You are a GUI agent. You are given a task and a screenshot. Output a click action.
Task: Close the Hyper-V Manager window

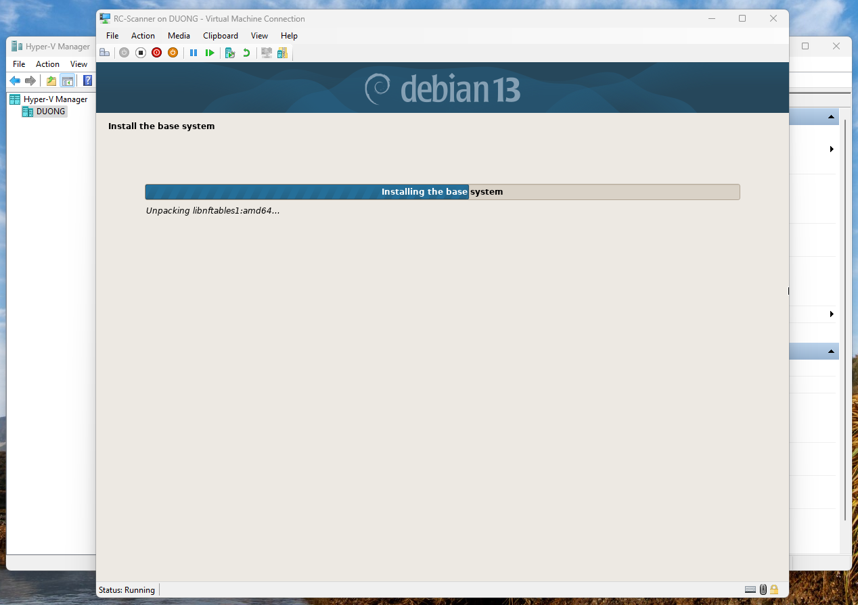click(x=836, y=46)
